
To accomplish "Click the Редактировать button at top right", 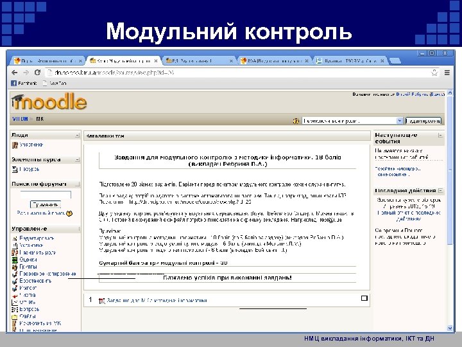I will pyautogui.click(x=424, y=121).
